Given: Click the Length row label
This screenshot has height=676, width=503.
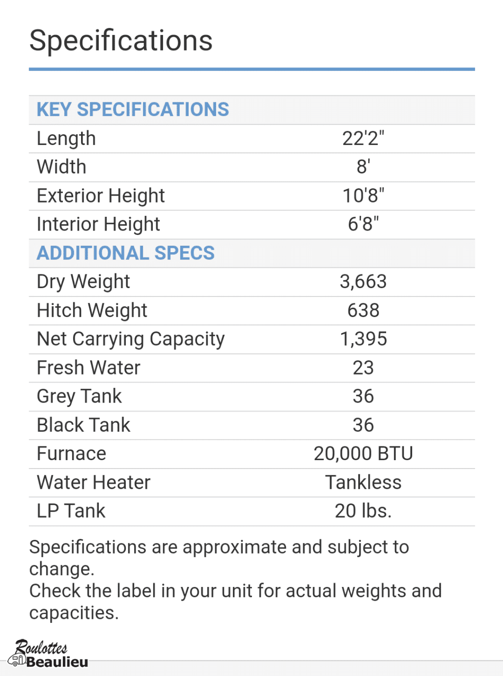Looking at the screenshot, I should pos(66,139).
